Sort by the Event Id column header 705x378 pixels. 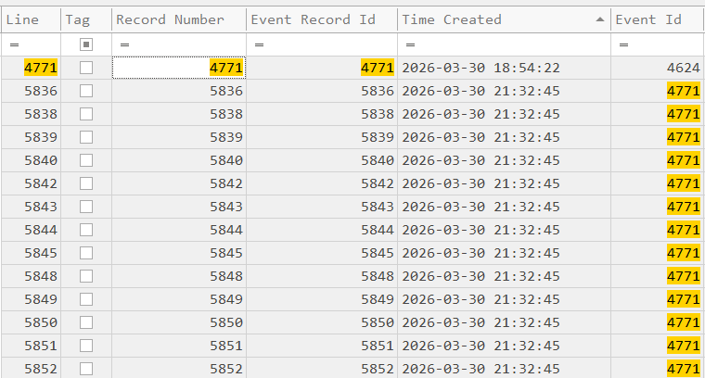[x=658, y=19]
